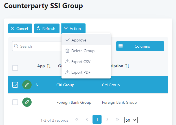Go to the first page of records
This screenshot has height=125, width=176.
tap(77, 120)
